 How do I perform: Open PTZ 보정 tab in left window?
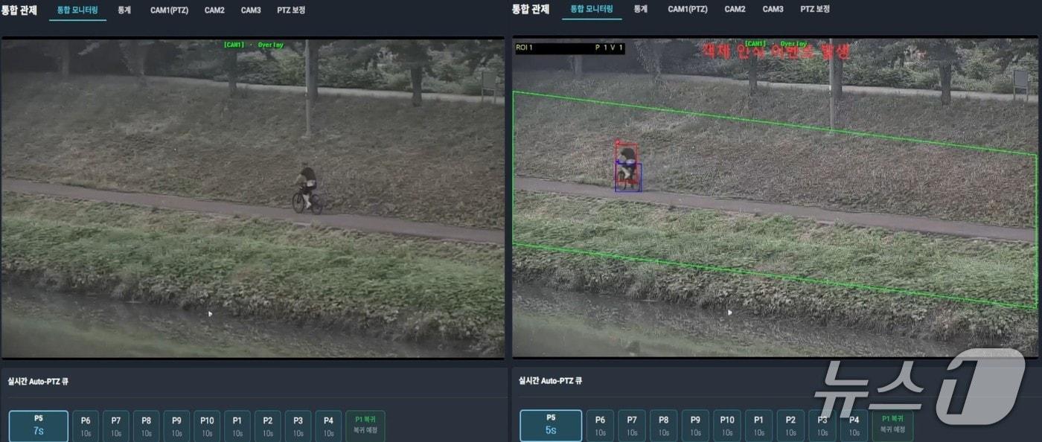pos(292,10)
